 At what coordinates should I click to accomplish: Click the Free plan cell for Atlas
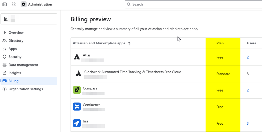click(220, 57)
